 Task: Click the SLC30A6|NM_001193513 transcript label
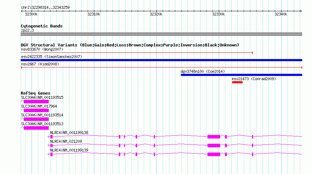tap(42, 124)
